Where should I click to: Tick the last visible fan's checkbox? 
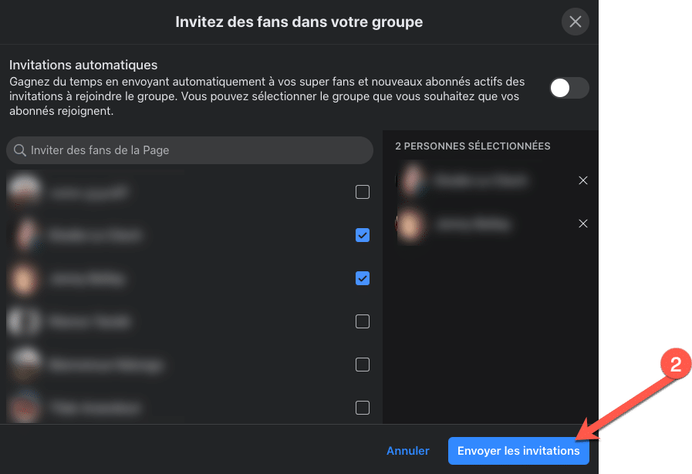pyautogui.click(x=363, y=407)
